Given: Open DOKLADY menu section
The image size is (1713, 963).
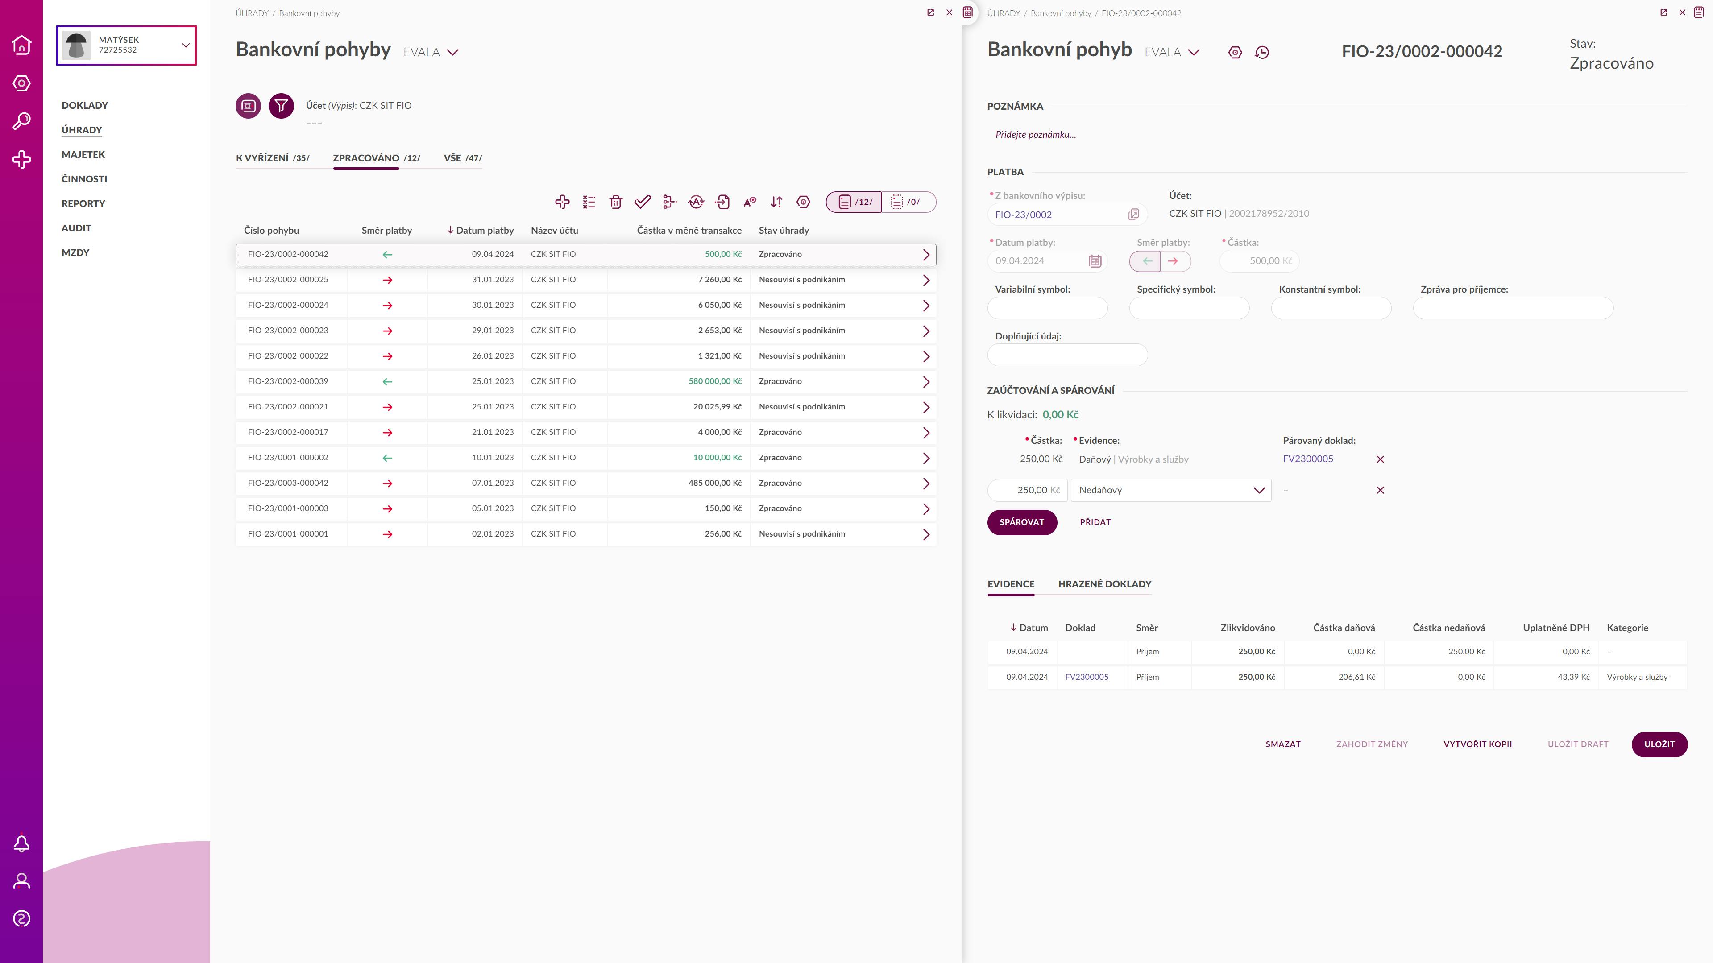Looking at the screenshot, I should click(x=84, y=106).
